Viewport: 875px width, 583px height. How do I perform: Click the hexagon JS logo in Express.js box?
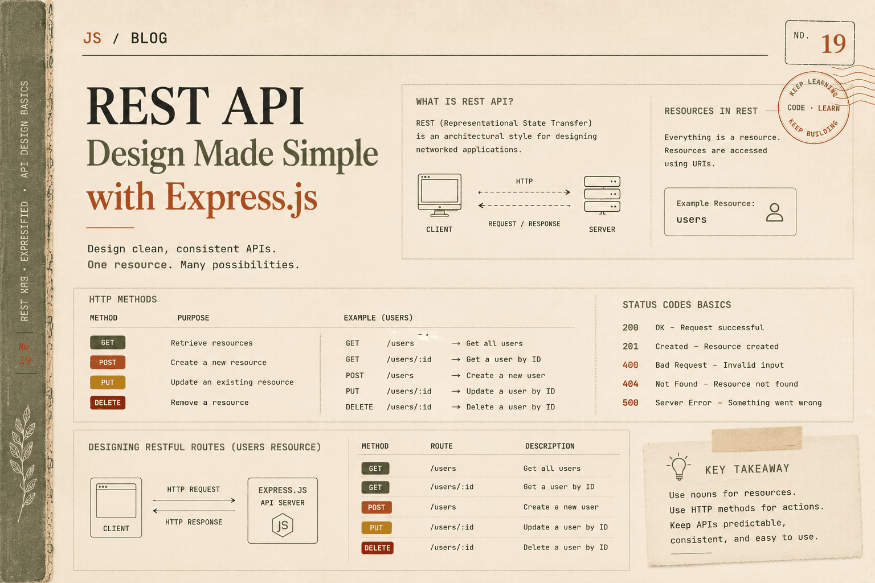click(x=283, y=525)
